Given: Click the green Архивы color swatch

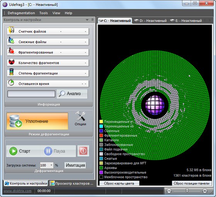Looking at the screenshot, I should 101,168.
